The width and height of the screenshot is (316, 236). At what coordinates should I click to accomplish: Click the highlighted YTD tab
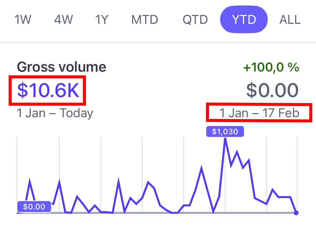pos(244,20)
